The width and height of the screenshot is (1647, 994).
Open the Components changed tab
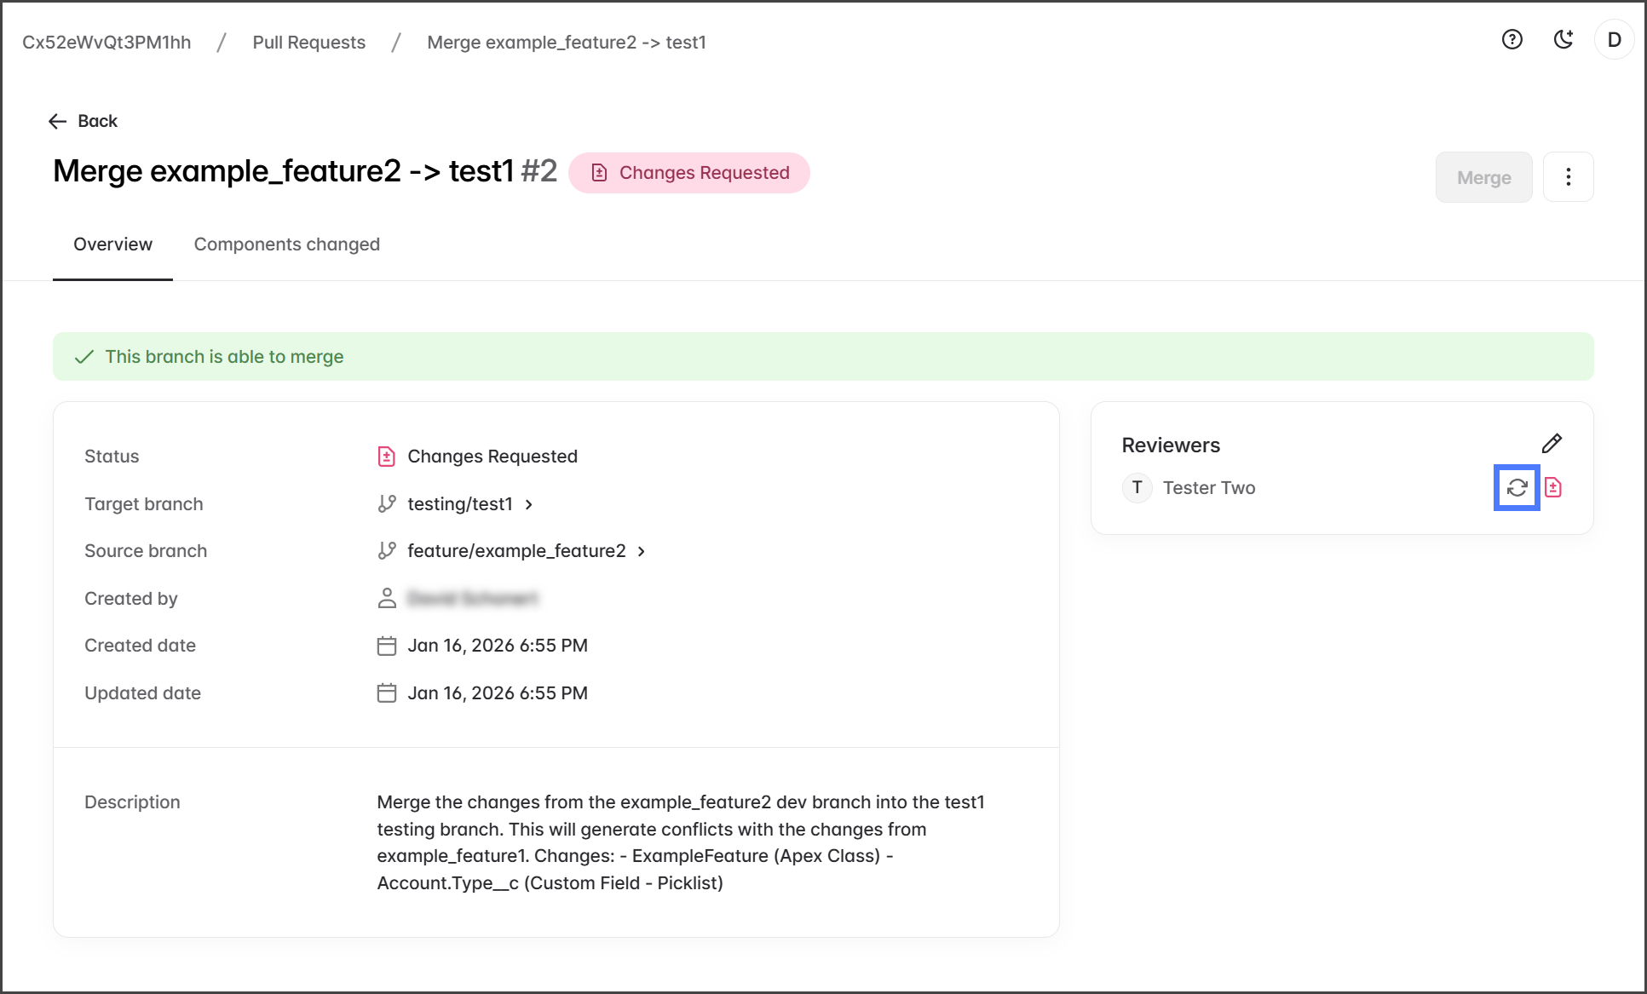click(286, 244)
